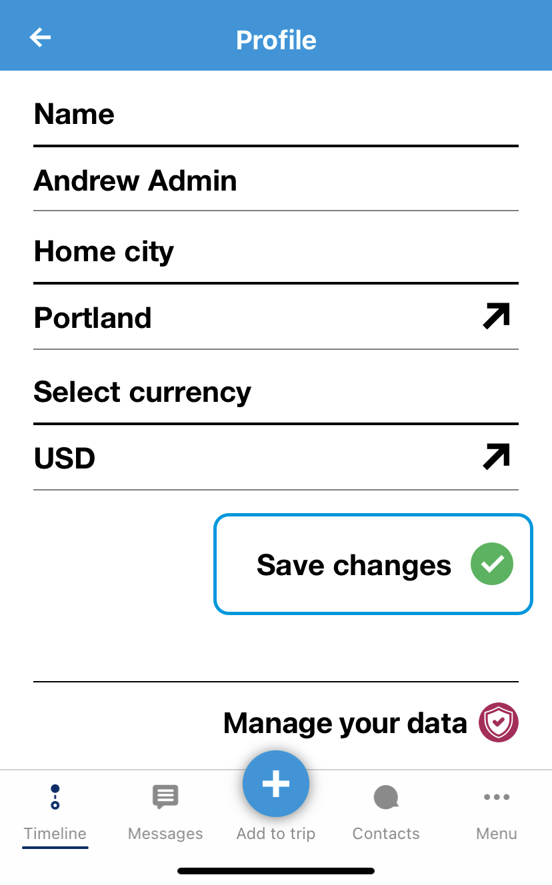Open the arrow icon beside USD
This screenshot has height=885, width=552.
click(x=496, y=457)
